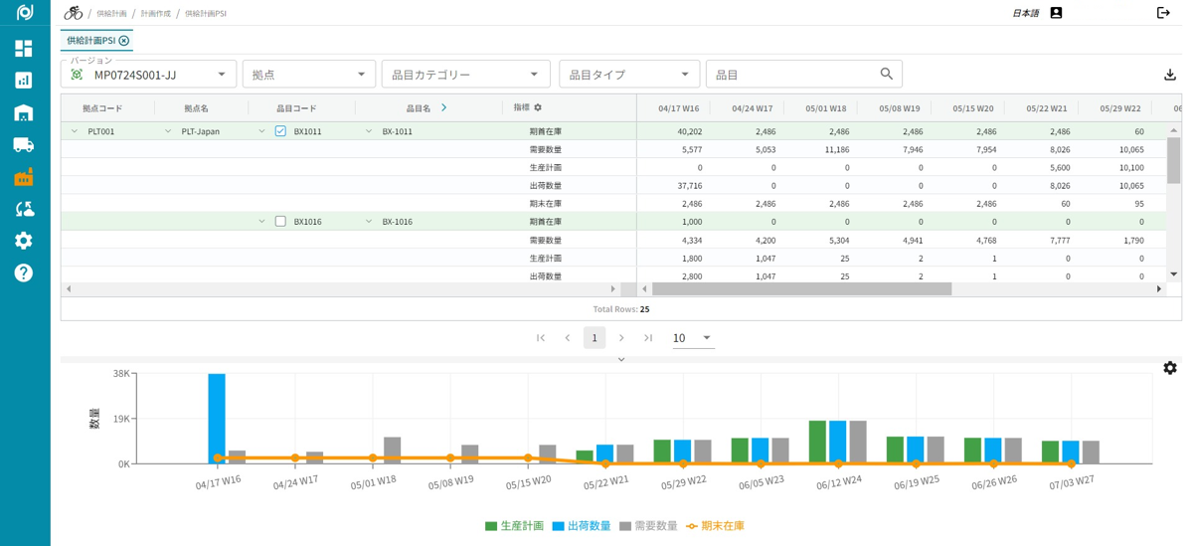
Task: Click the truck delivery sidebar icon
Action: pyautogui.click(x=24, y=145)
